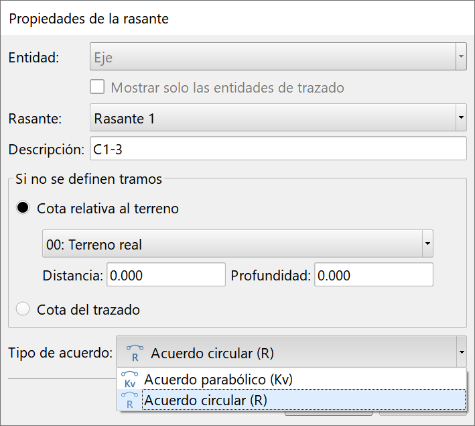Collapse the Tipo de acuerdo dropdown arrow
The height and width of the screenshot is (426, 475).
(461, 353)
